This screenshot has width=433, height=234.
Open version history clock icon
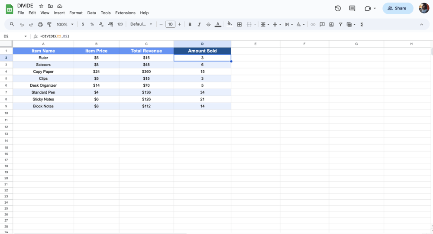pos(338,8)
